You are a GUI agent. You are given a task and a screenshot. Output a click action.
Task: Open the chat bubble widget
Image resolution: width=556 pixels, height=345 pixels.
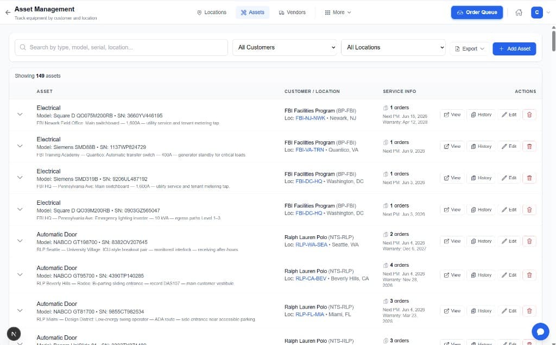click(540, 331)
